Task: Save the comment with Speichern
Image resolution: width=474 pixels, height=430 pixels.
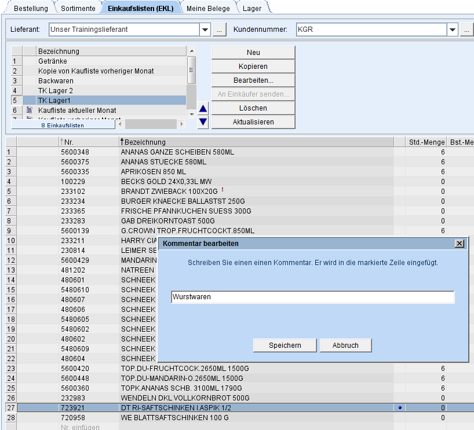Action: pyautogui.click(x=285, y=345)
